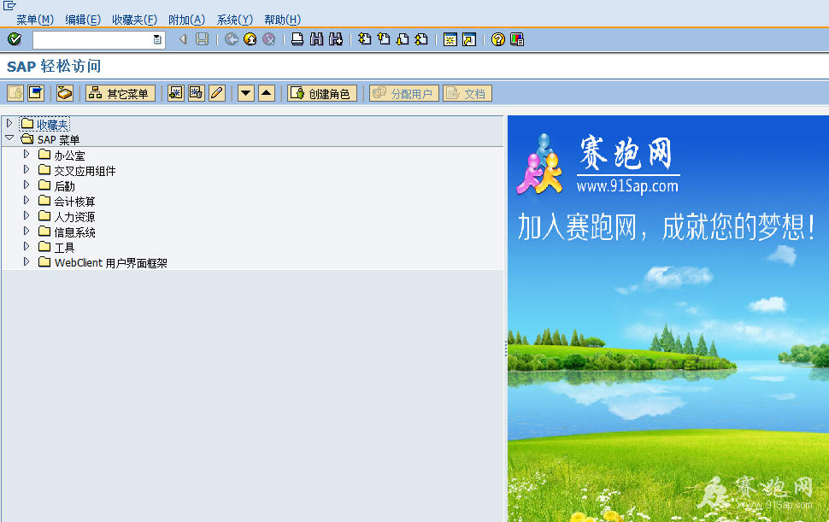The height and width of the screenshot is (522, 829).
Task: Click the Next Page icon
Action: click(x=403, y=39)
